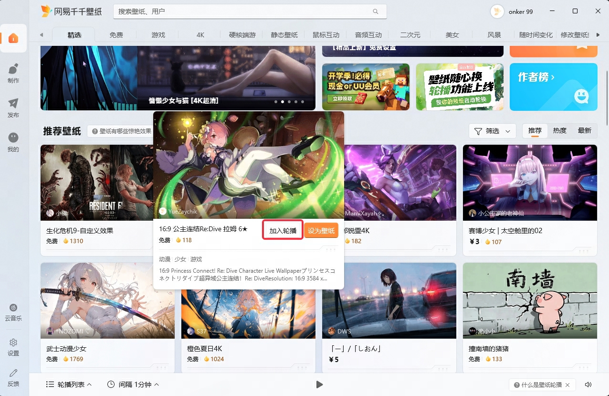609x396 pixels.
Task: Click the 动漫 tag in popup
Action: (165, 259)
